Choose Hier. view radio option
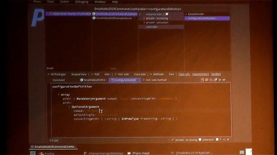 coord(107,74)
